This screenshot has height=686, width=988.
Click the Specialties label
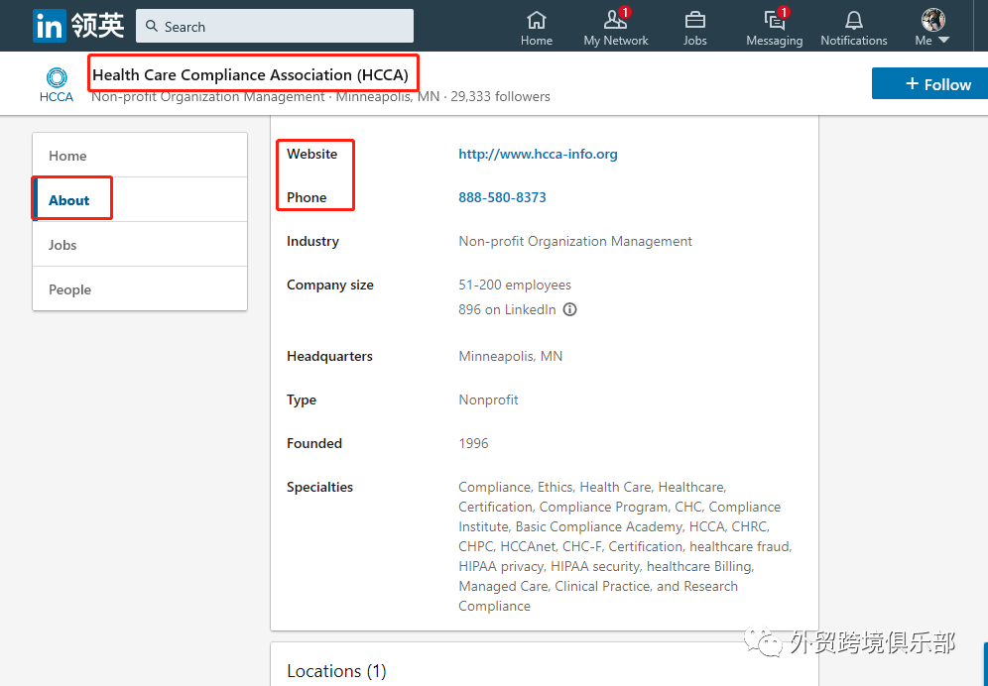tap(319, 487)
